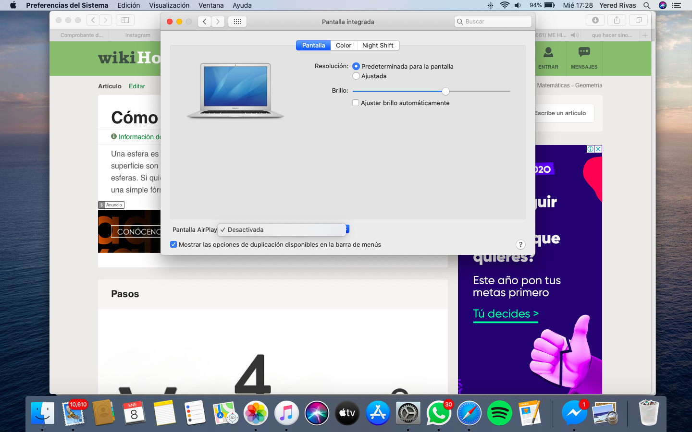Open MENSAJES on the wikiHow header
Screen dimensions: 692x432
(x=584, y=58)
